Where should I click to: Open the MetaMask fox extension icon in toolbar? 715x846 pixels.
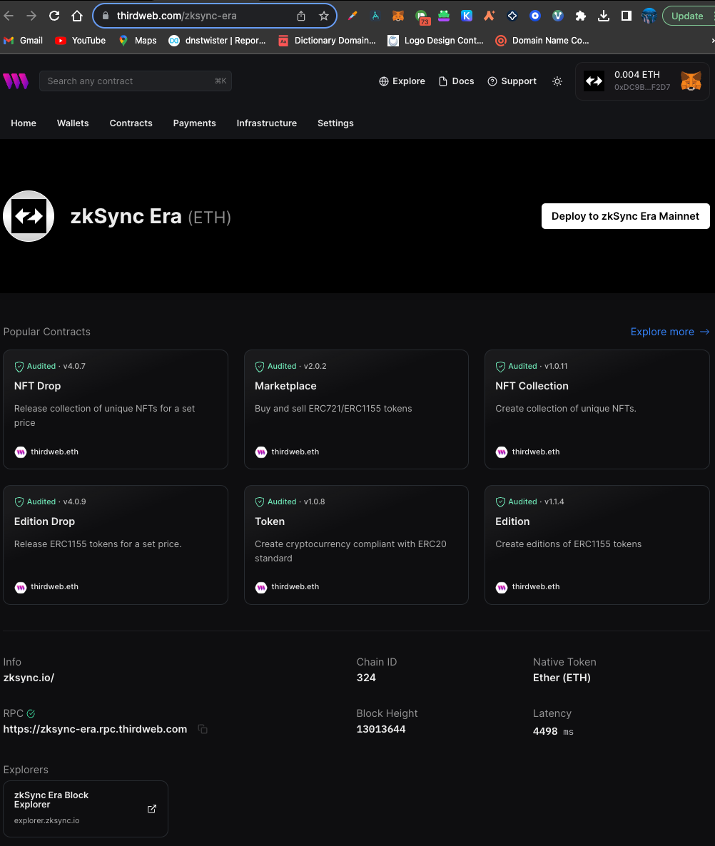397,16
